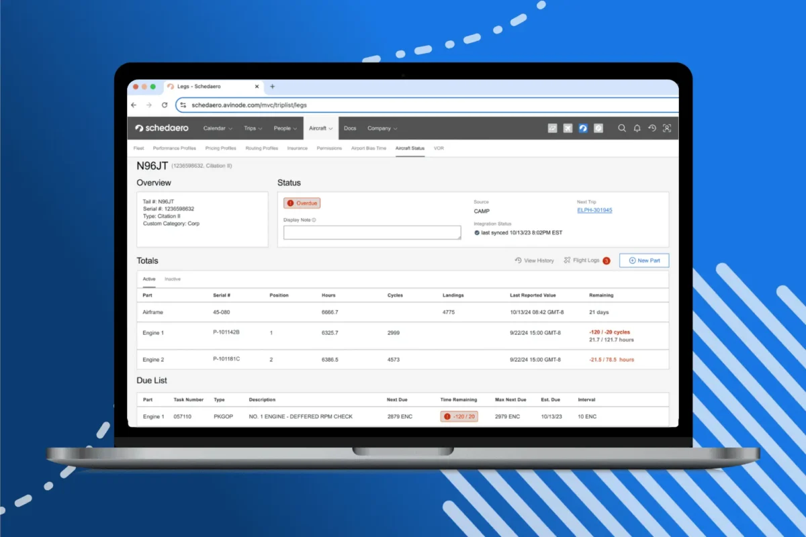The image size is (806, 537).
Task: Open the Docs menu item
Action: pos(350,128)
